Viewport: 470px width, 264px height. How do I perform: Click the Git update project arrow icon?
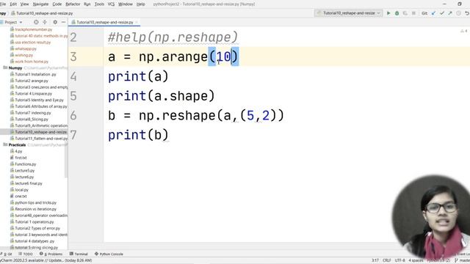coord(433,13)
